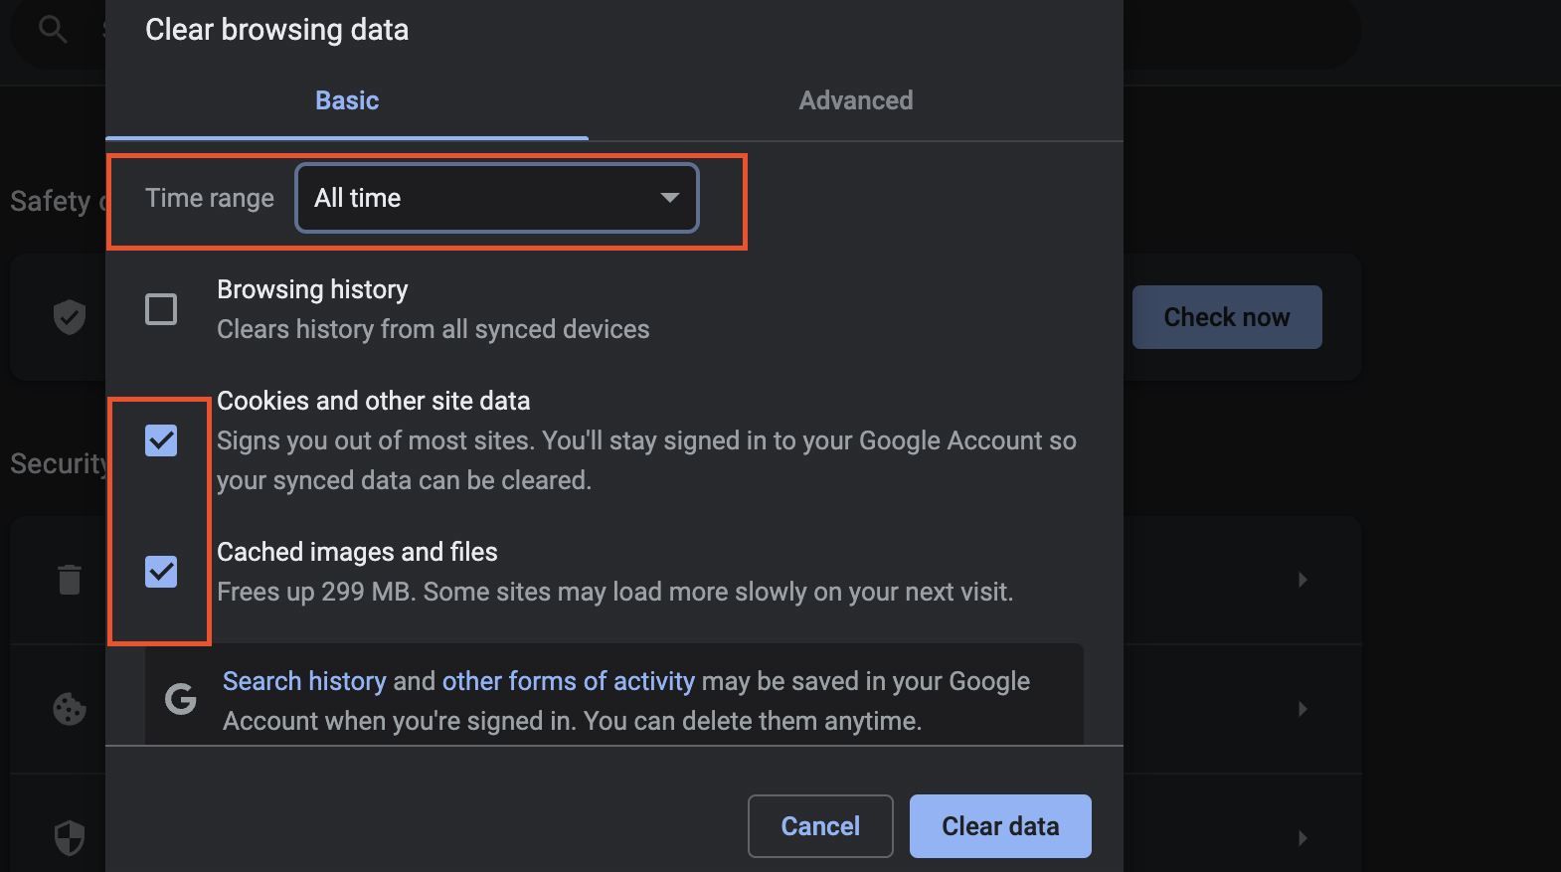Click the Check now button
Image resolution: width=1561 pixels, height=872 pixels.
tap(1226, 317)
